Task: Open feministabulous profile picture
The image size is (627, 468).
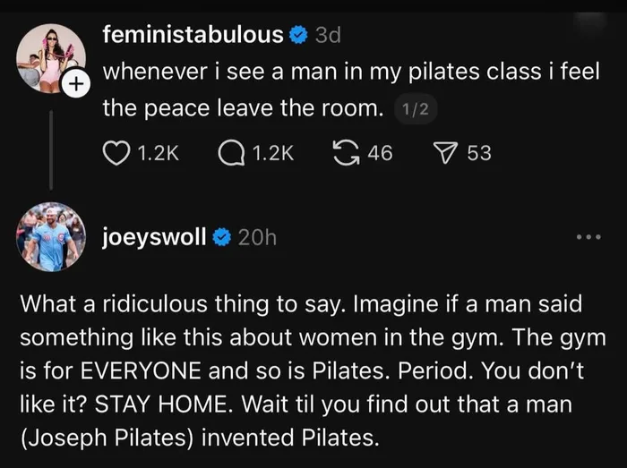Action: tap(51, 58)
